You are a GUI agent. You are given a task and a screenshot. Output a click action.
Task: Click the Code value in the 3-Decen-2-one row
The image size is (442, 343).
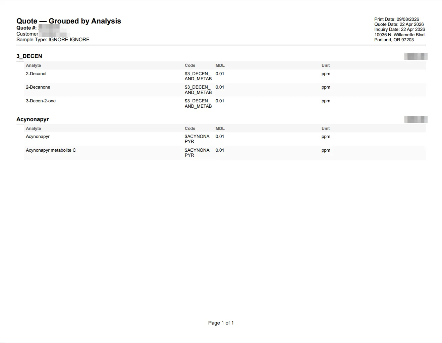pyautogui.click(x=198, y=103)
